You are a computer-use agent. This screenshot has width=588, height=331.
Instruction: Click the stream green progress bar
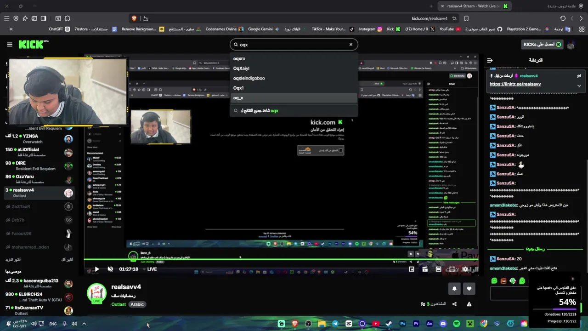[281, 260]
